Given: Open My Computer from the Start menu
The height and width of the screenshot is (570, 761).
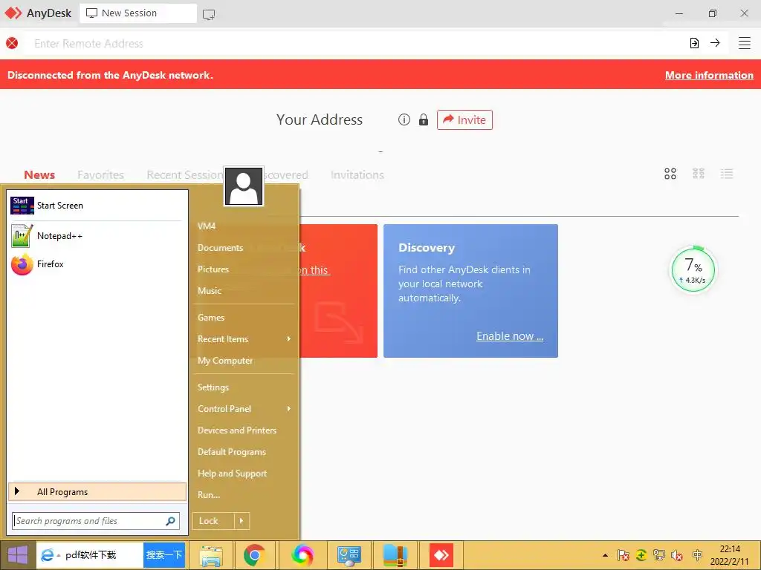Looking at the screenshot, I should point(225,361).
